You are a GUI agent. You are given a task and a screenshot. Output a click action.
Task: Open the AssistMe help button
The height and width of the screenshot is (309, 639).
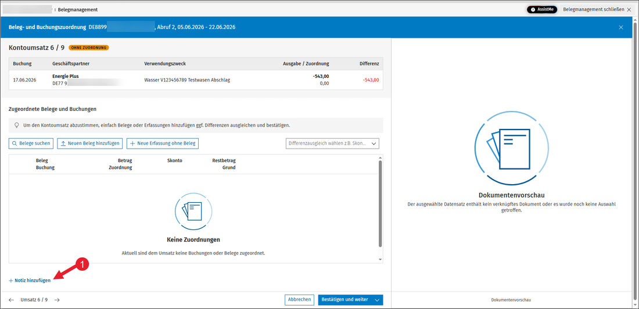pyautogui.click(x=541, y=9)
